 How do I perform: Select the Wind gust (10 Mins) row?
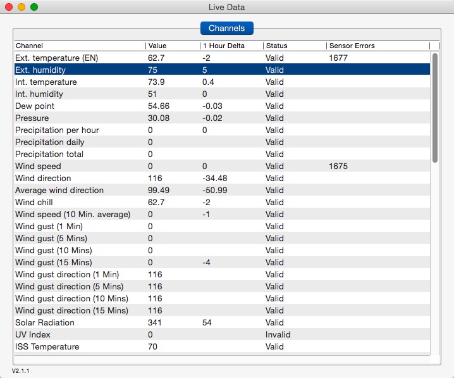tap(222, 251)
